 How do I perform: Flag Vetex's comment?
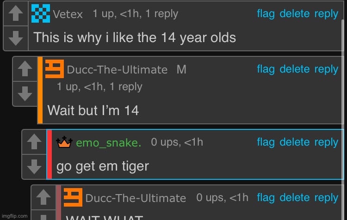tap(266, 14)
